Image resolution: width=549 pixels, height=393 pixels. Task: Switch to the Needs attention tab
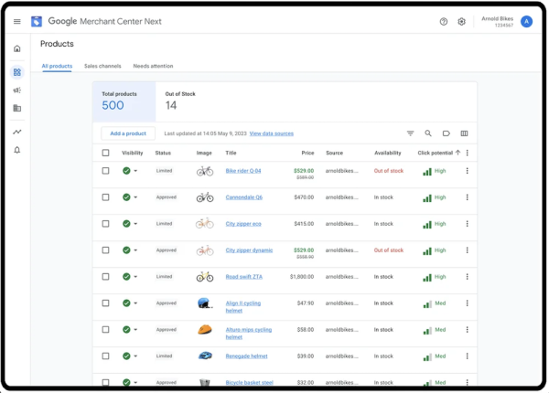pyautogui.click(x=153, y=66)
